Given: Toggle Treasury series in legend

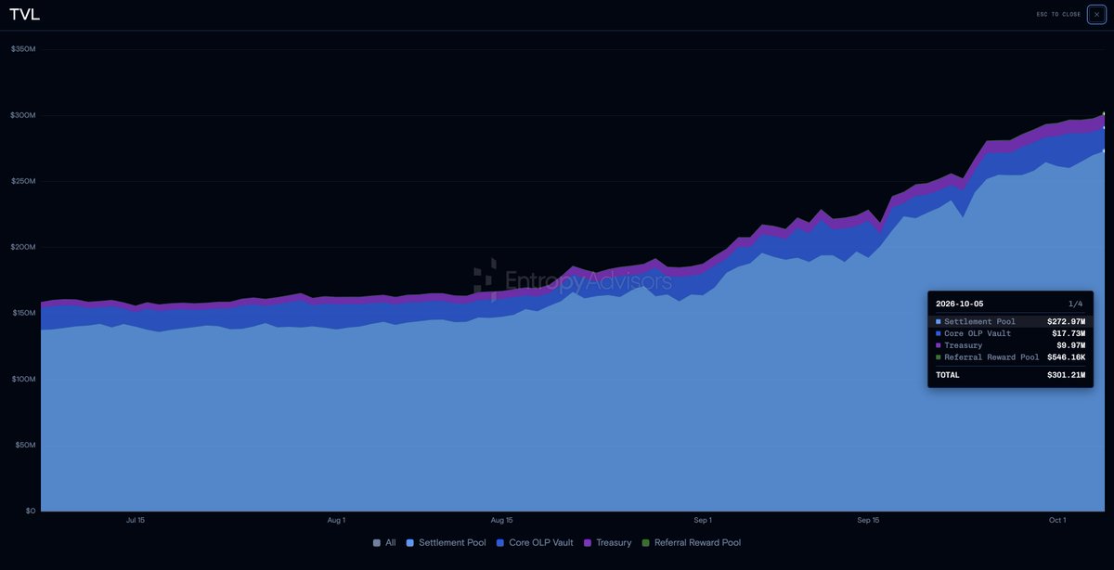Looking at the screenshot, I should (608, 542).
